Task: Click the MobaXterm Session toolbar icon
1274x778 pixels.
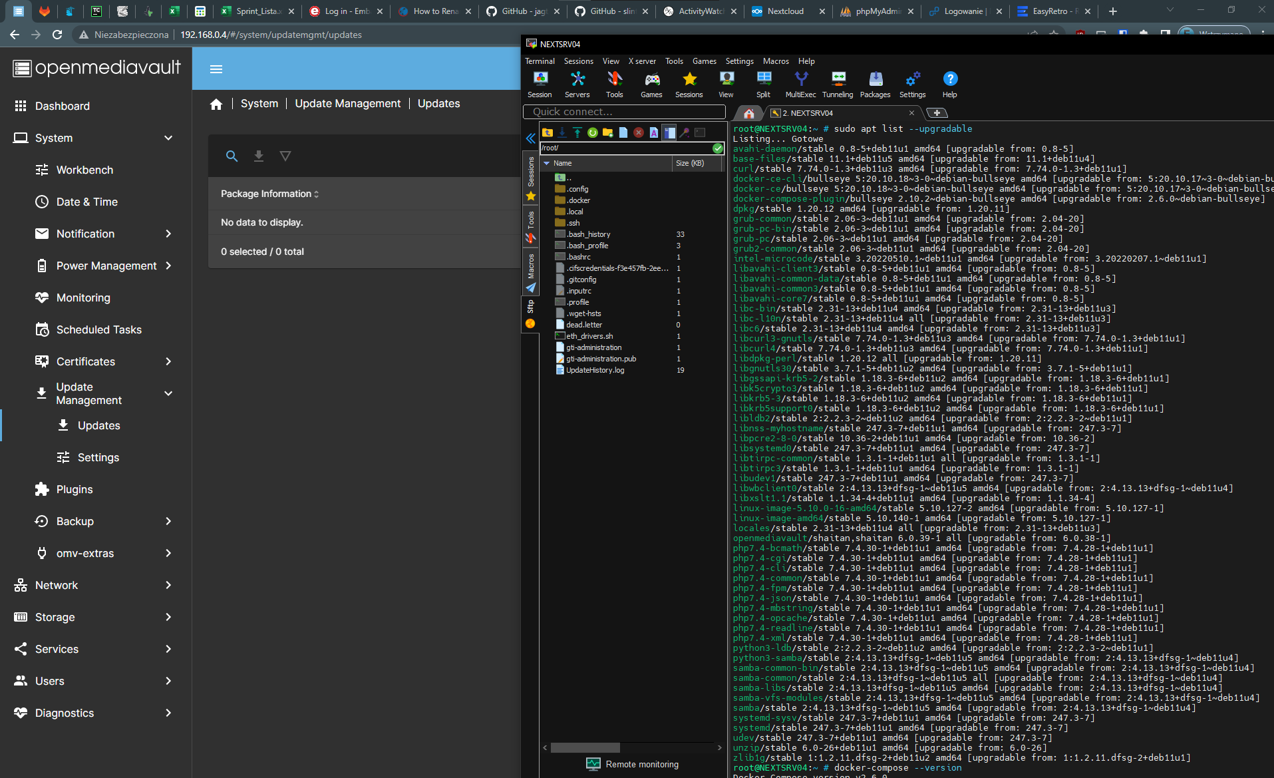Action: pyautogui.click(x=540, y=85)
